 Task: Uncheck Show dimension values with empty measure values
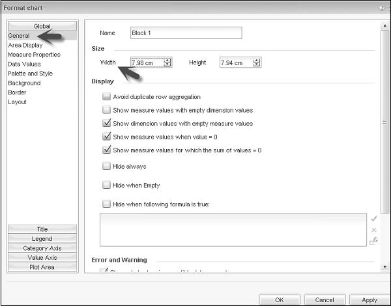pyautogui.click(x=106, y=123)
